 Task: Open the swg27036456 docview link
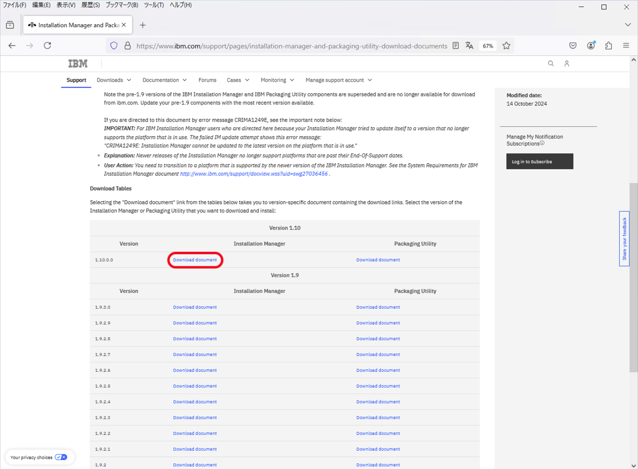coord(254,174)
